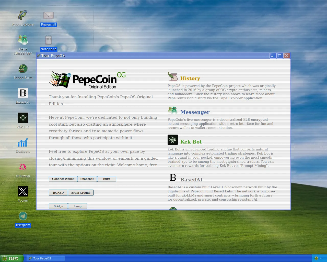Click the Snapshot button

(87, 179)
